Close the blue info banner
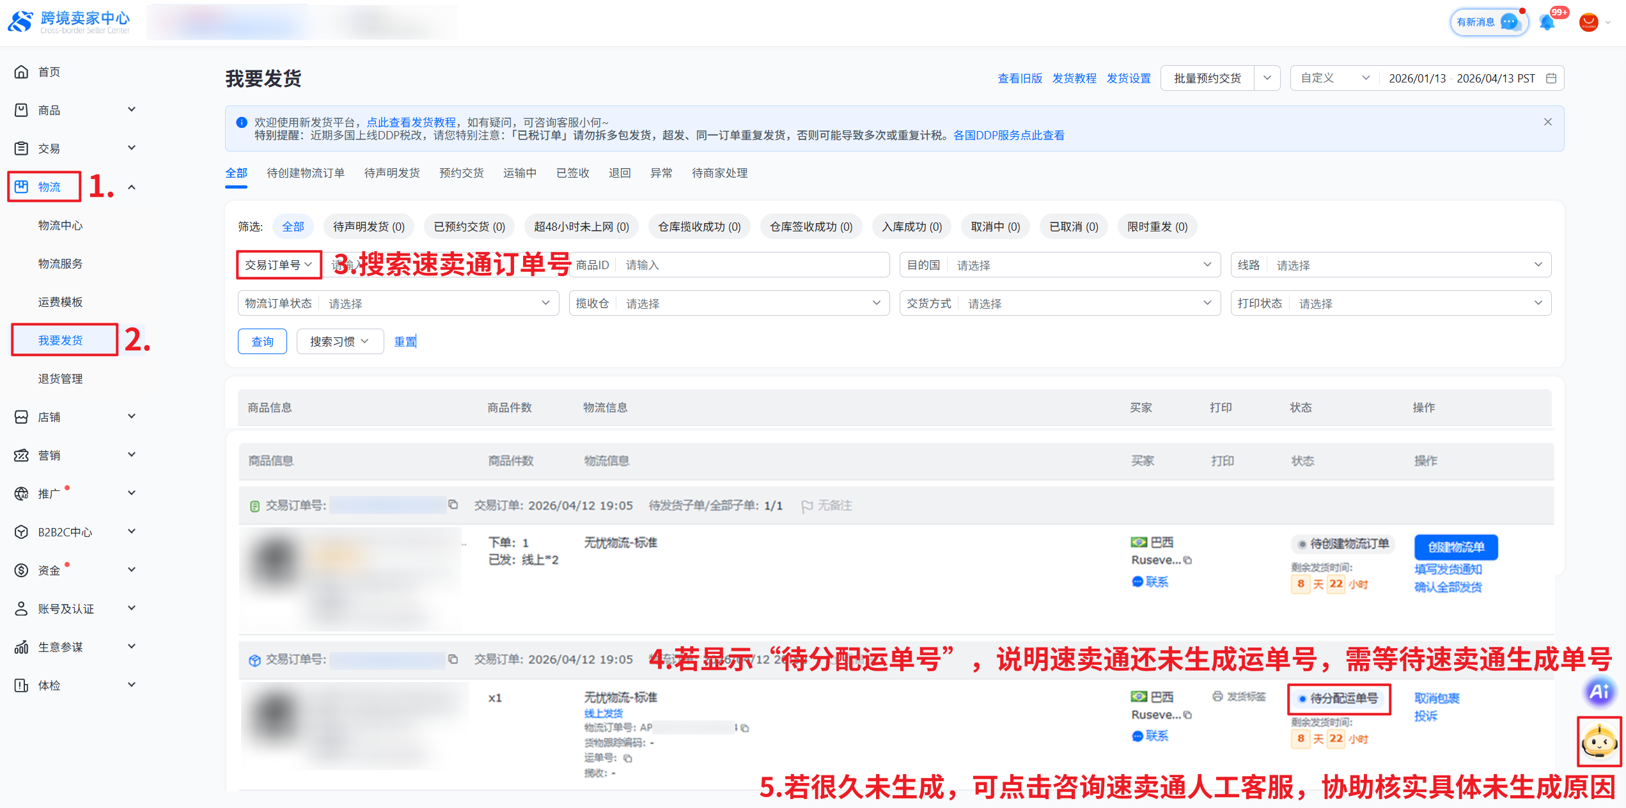This screenshot has width=1626, height=808. (x=1548, y=122)
